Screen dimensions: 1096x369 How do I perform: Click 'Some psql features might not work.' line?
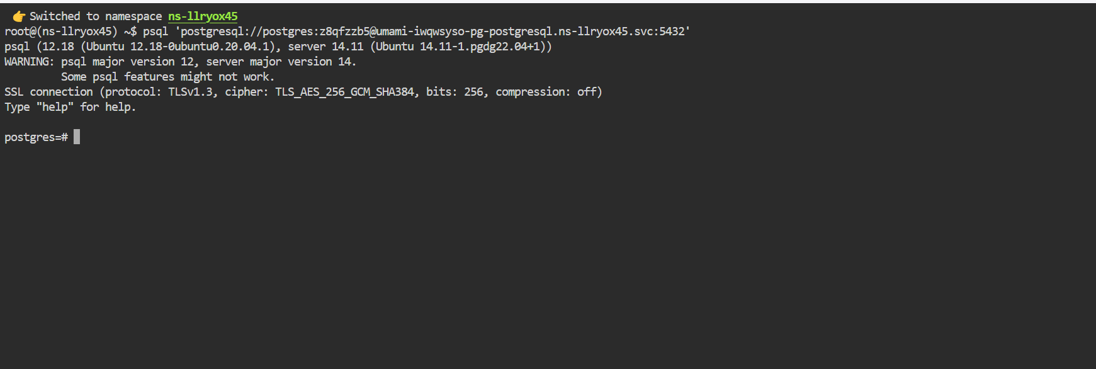click(x=168, y=77)
